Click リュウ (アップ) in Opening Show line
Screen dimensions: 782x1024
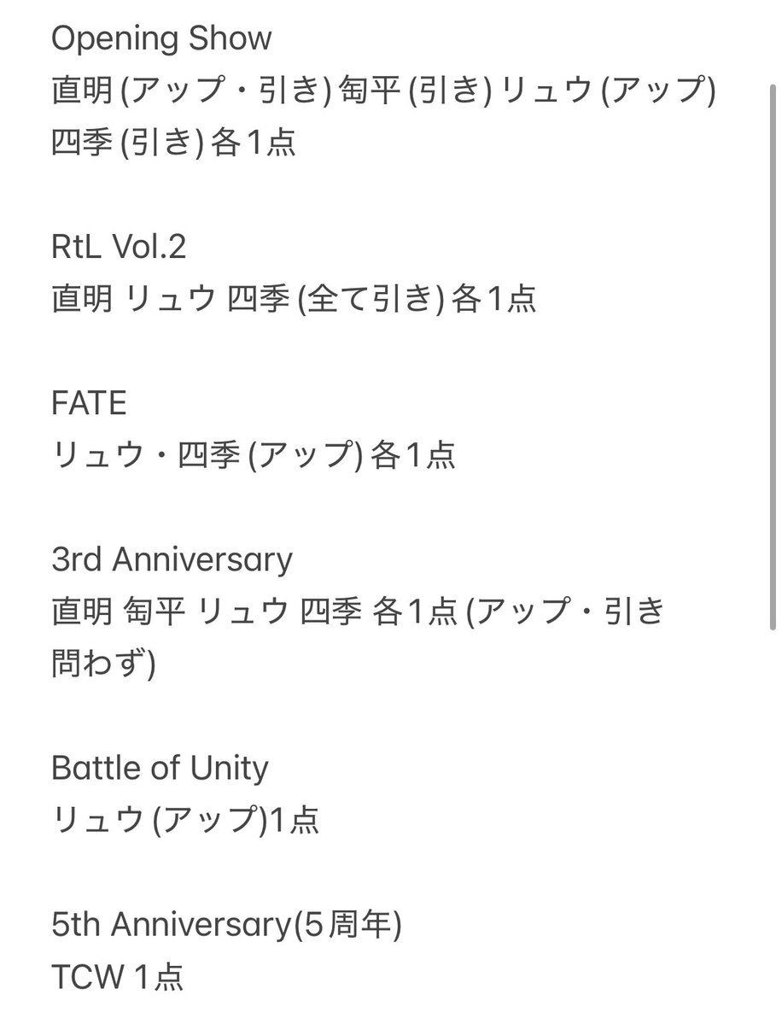click(x=609, y=91)
